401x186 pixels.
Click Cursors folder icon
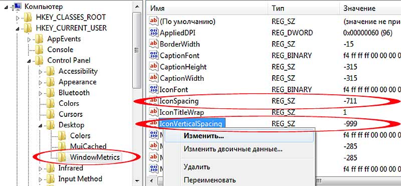tap(51, 114)
